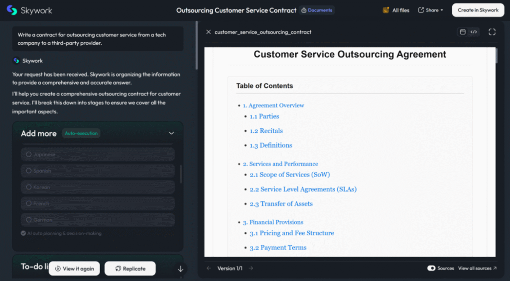The width and height of the screenshot is (510, 281).
Task: Select the French language option
Action: click(98, 203)
